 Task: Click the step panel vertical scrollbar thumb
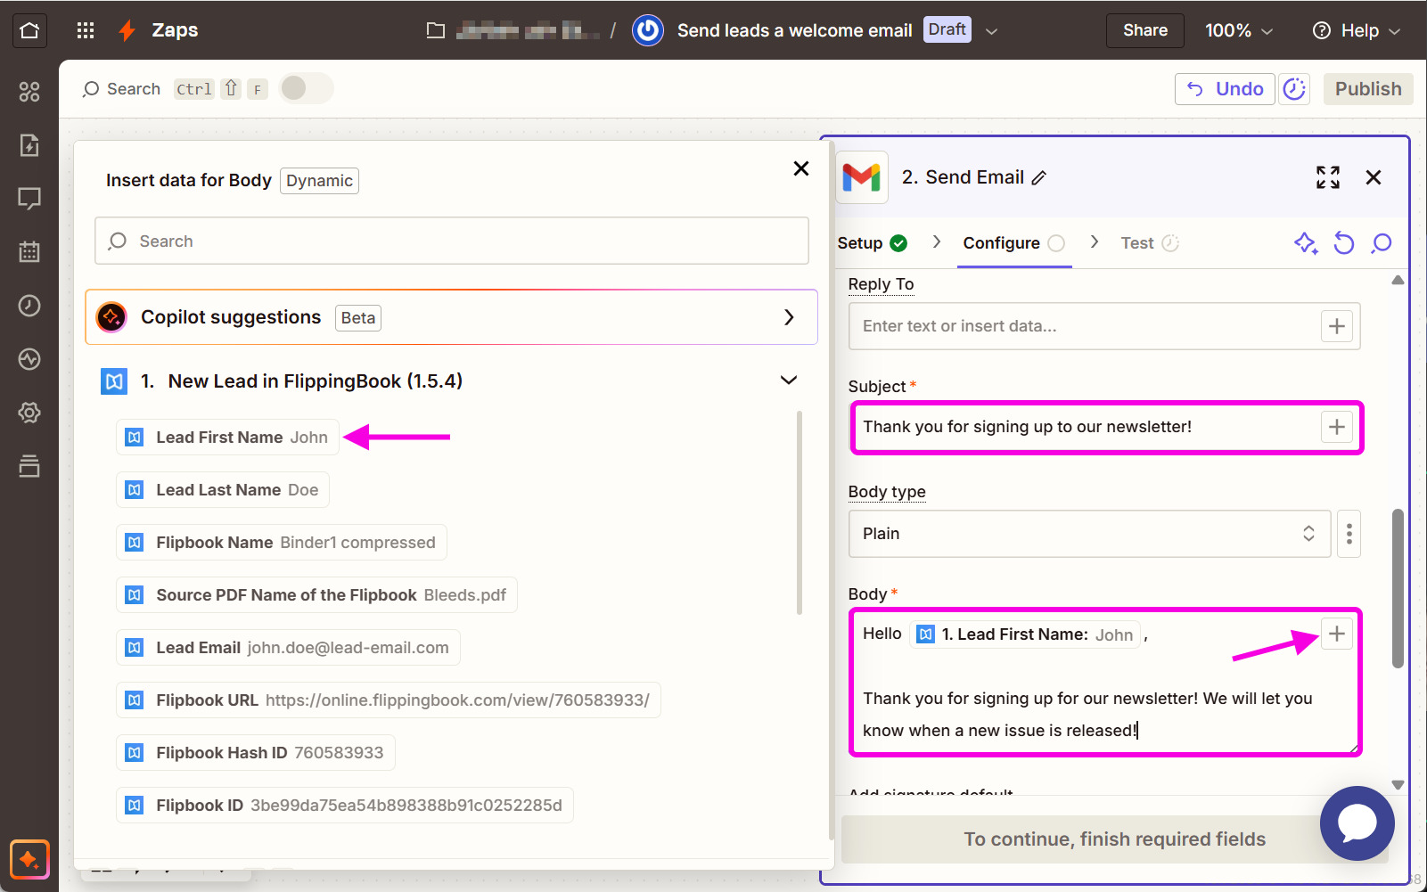[x=1398, y=588]
